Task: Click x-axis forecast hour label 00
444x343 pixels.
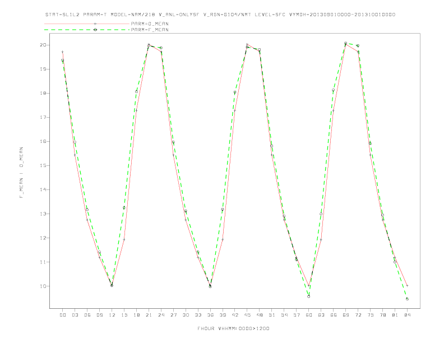Action: click(x=63, y=315)
